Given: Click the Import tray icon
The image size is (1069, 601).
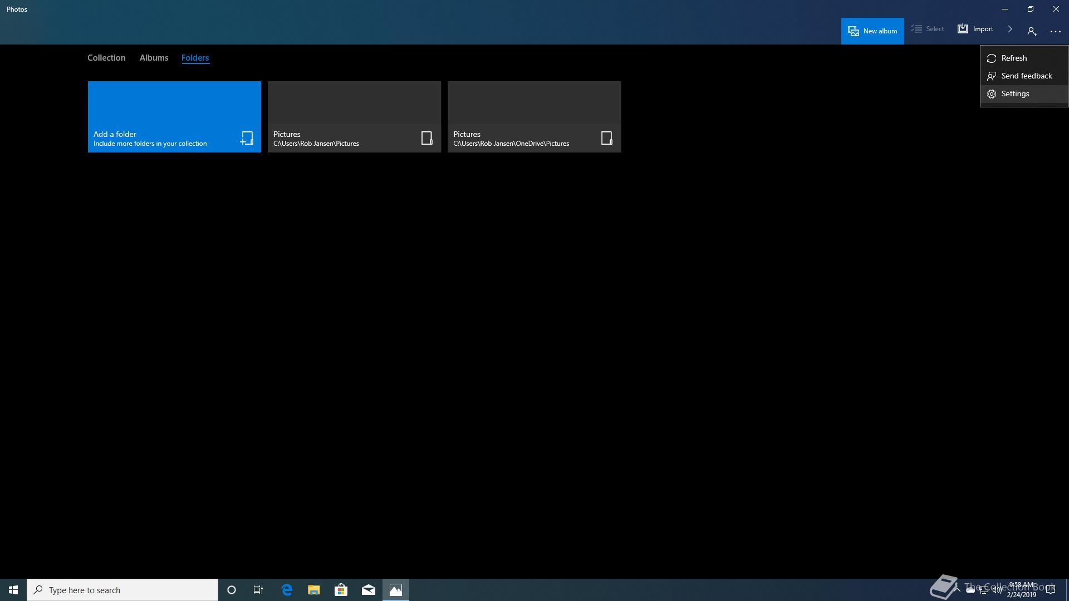Looking at the screenshot, I should (x=963, y=28).
